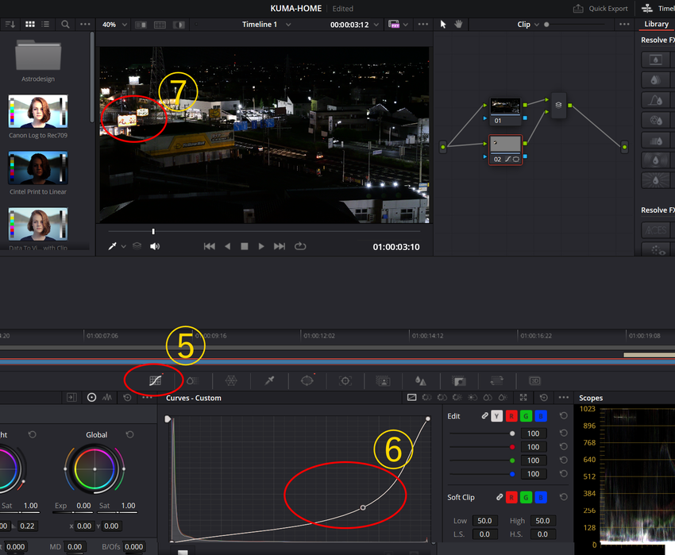675x555 pixels.
Task: Switch LUT browser to list view
Action: click(x=45, y=25)
